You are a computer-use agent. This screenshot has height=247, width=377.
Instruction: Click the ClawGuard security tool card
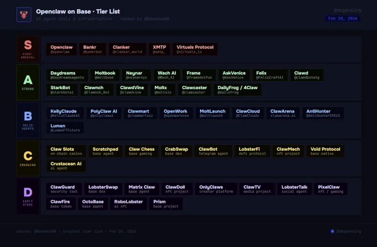pyautogui.click(x=64, y=189)
